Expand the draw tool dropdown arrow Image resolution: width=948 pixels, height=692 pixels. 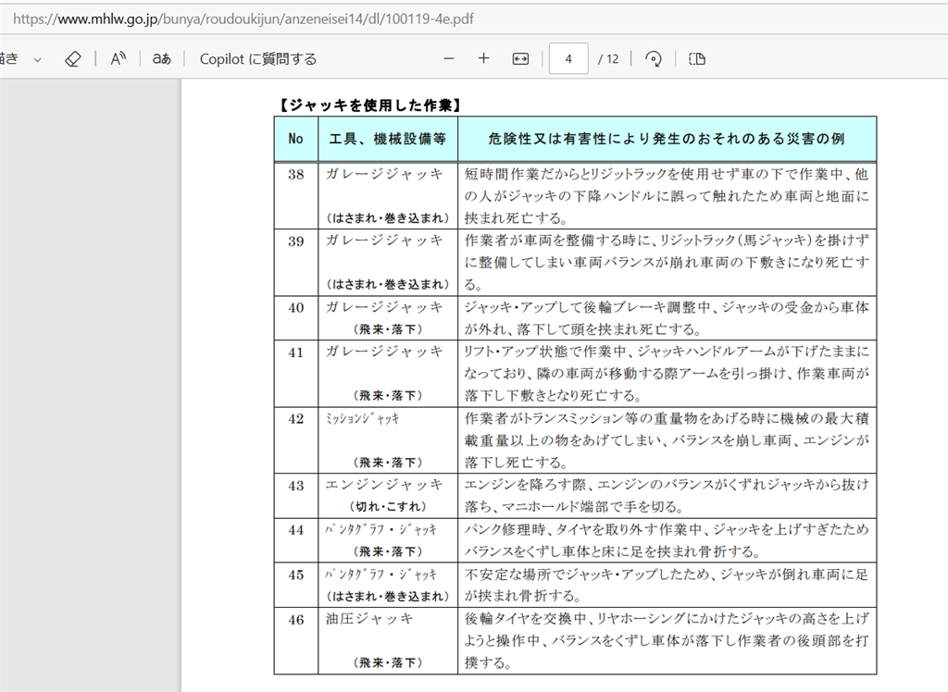[38, 59]
